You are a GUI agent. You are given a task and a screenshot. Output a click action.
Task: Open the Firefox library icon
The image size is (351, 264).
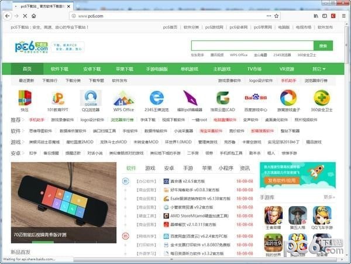click(x=316, y=16)
